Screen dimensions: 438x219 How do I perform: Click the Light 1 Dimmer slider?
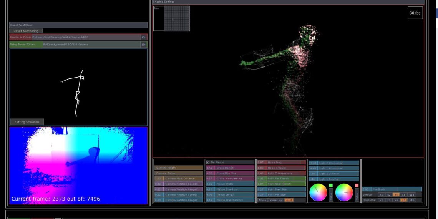pos(333,179)
